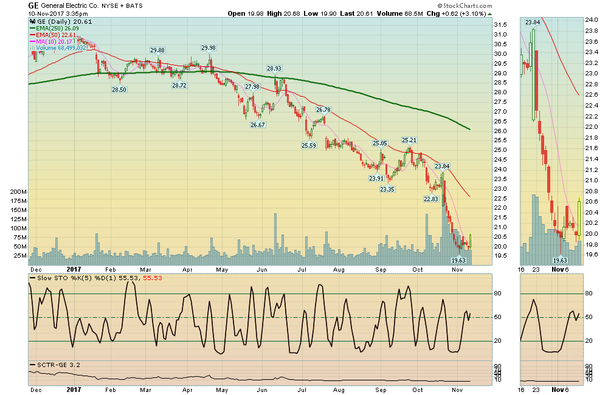Click the 25.05 peak price label
The width and height of the screenshot is (608, 395).
pyautogui.click(x=380, y=143)
